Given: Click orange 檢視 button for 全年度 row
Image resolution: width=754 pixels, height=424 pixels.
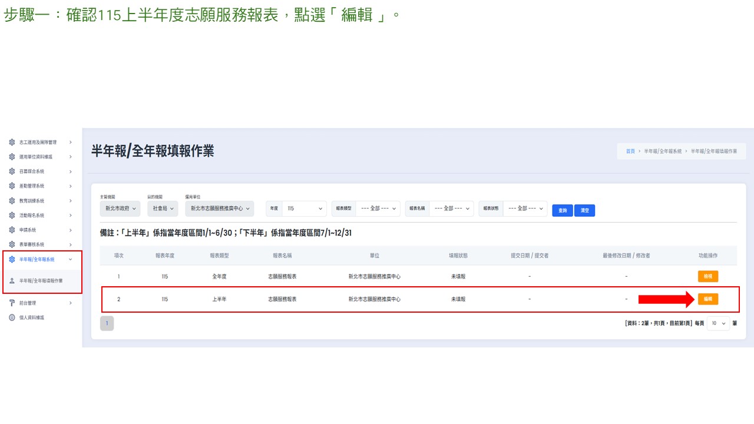Looking at the screenshot, I should point(708,276).
